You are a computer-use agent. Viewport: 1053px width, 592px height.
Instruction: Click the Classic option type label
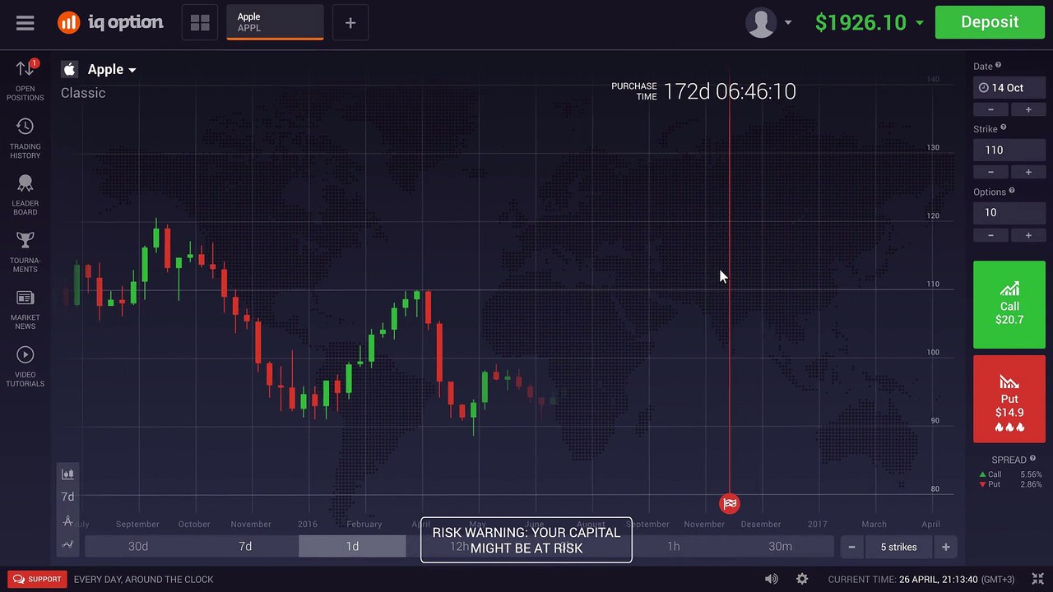(83, 93)
